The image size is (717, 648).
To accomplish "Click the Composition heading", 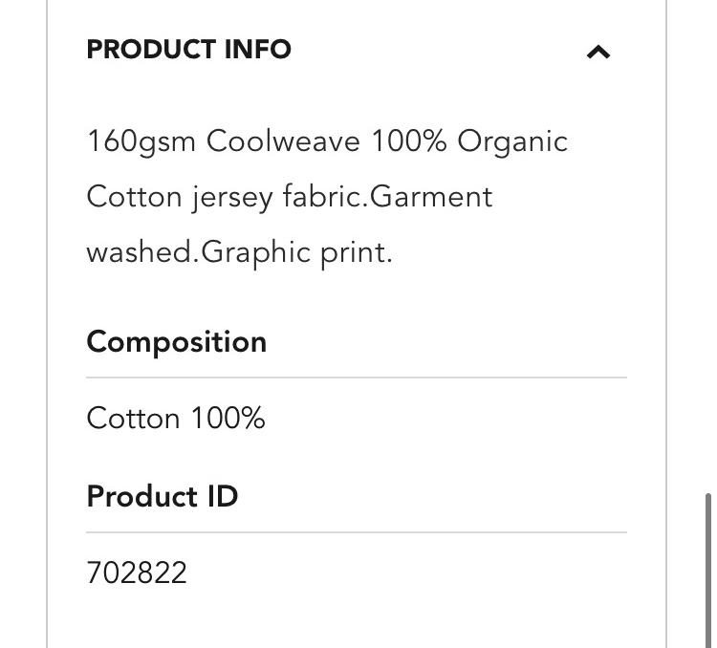I will (x=177, y=342).
